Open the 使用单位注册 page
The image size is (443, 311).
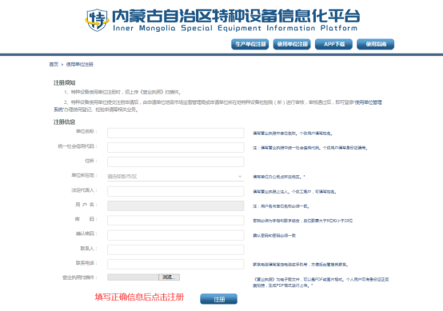292,44
